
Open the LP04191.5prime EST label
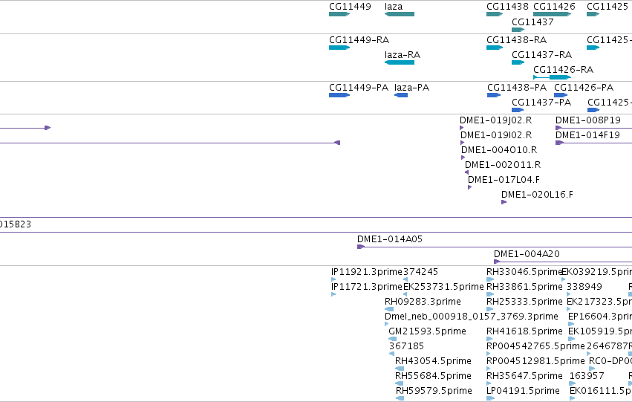[523, 391]
